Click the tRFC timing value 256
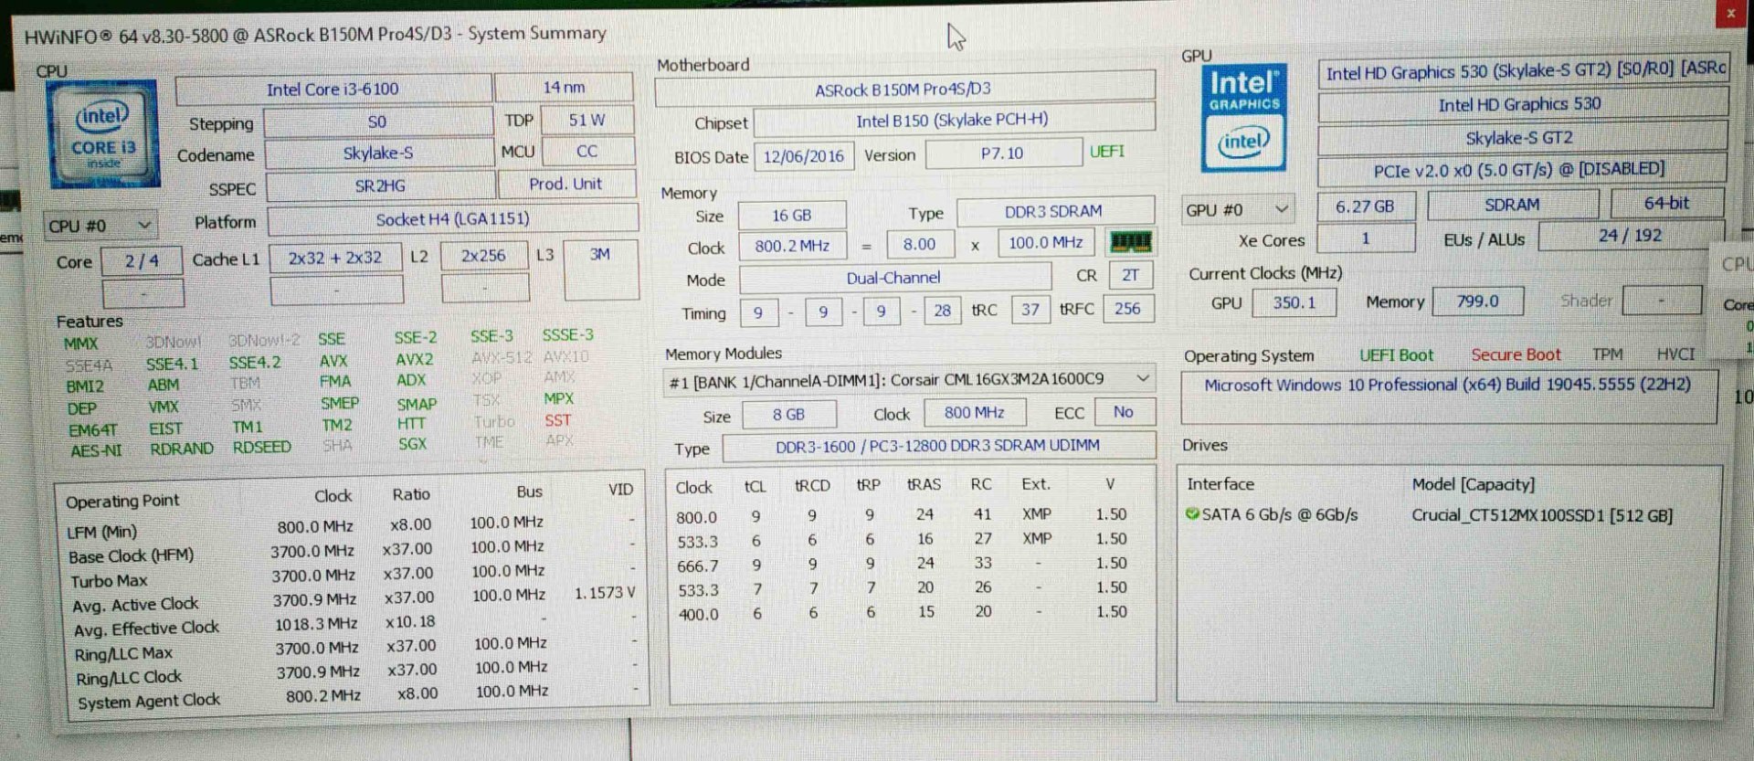Viewport: 1754px width, 761px height. click(1127, 309)
